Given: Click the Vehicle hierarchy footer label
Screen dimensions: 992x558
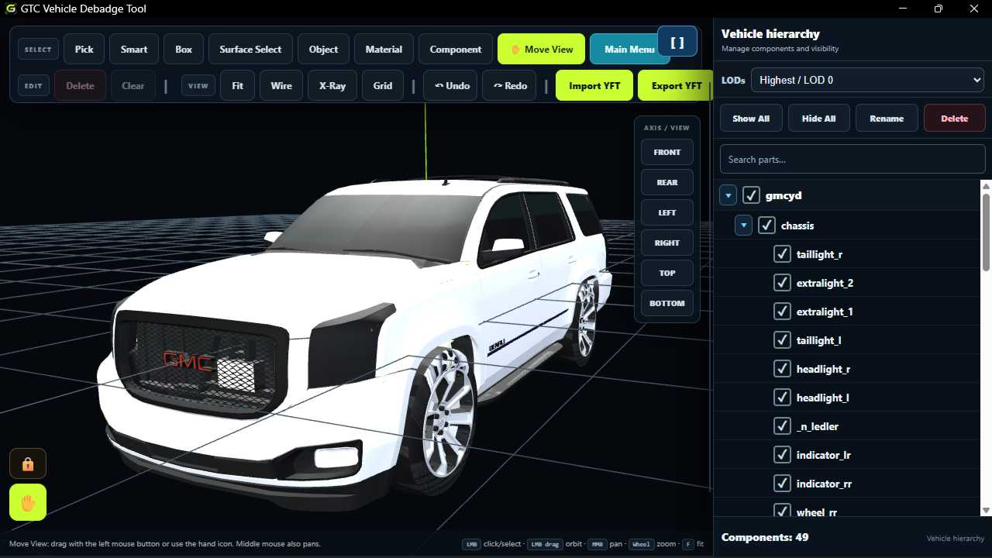Looking at the screenshot, I should pos(956,539).
